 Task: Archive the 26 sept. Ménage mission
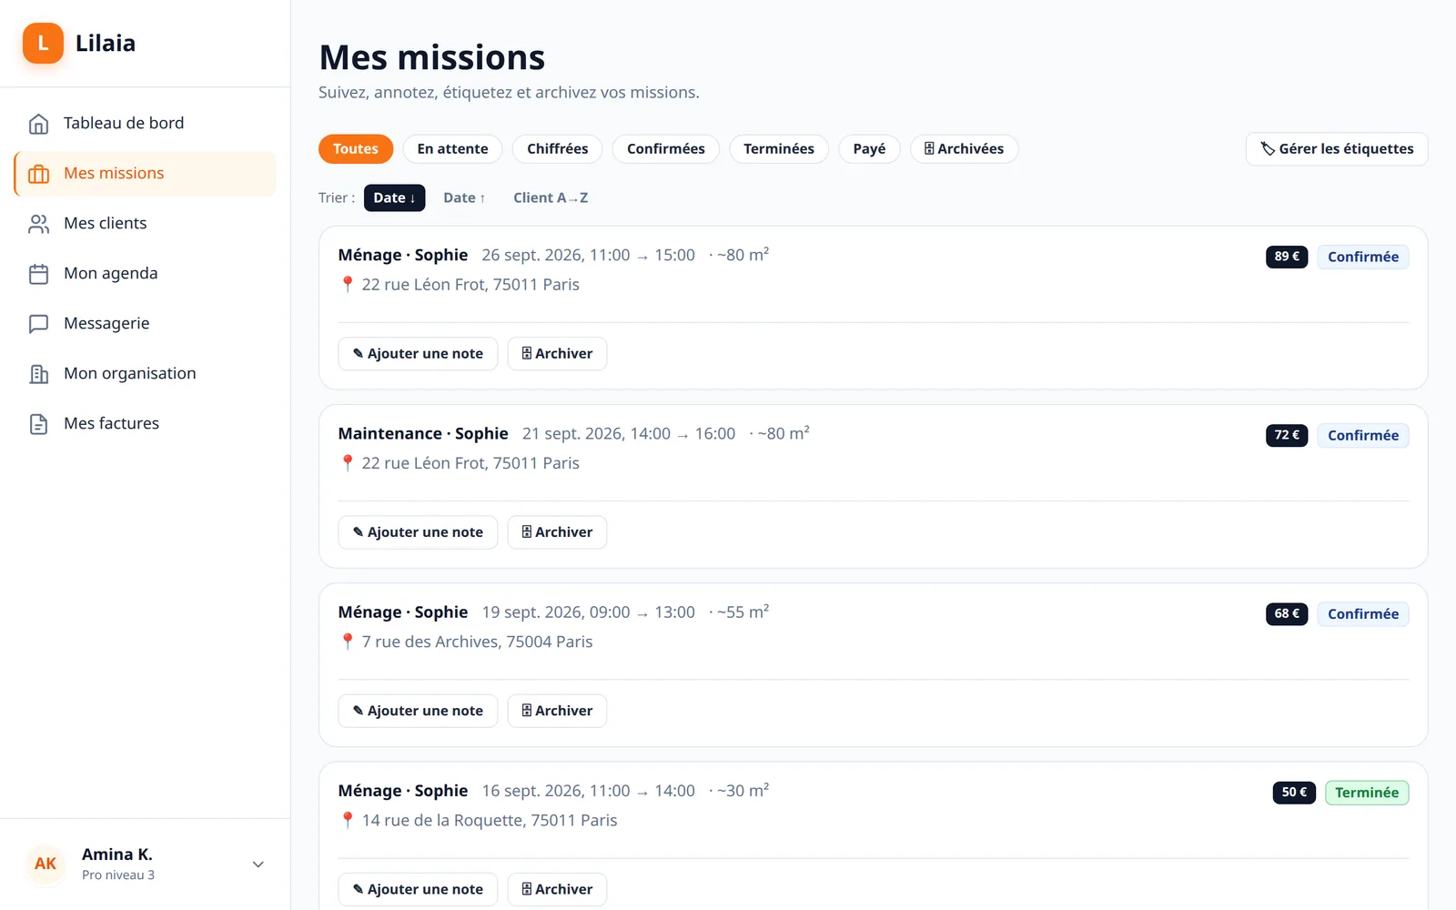click(557, 354)
